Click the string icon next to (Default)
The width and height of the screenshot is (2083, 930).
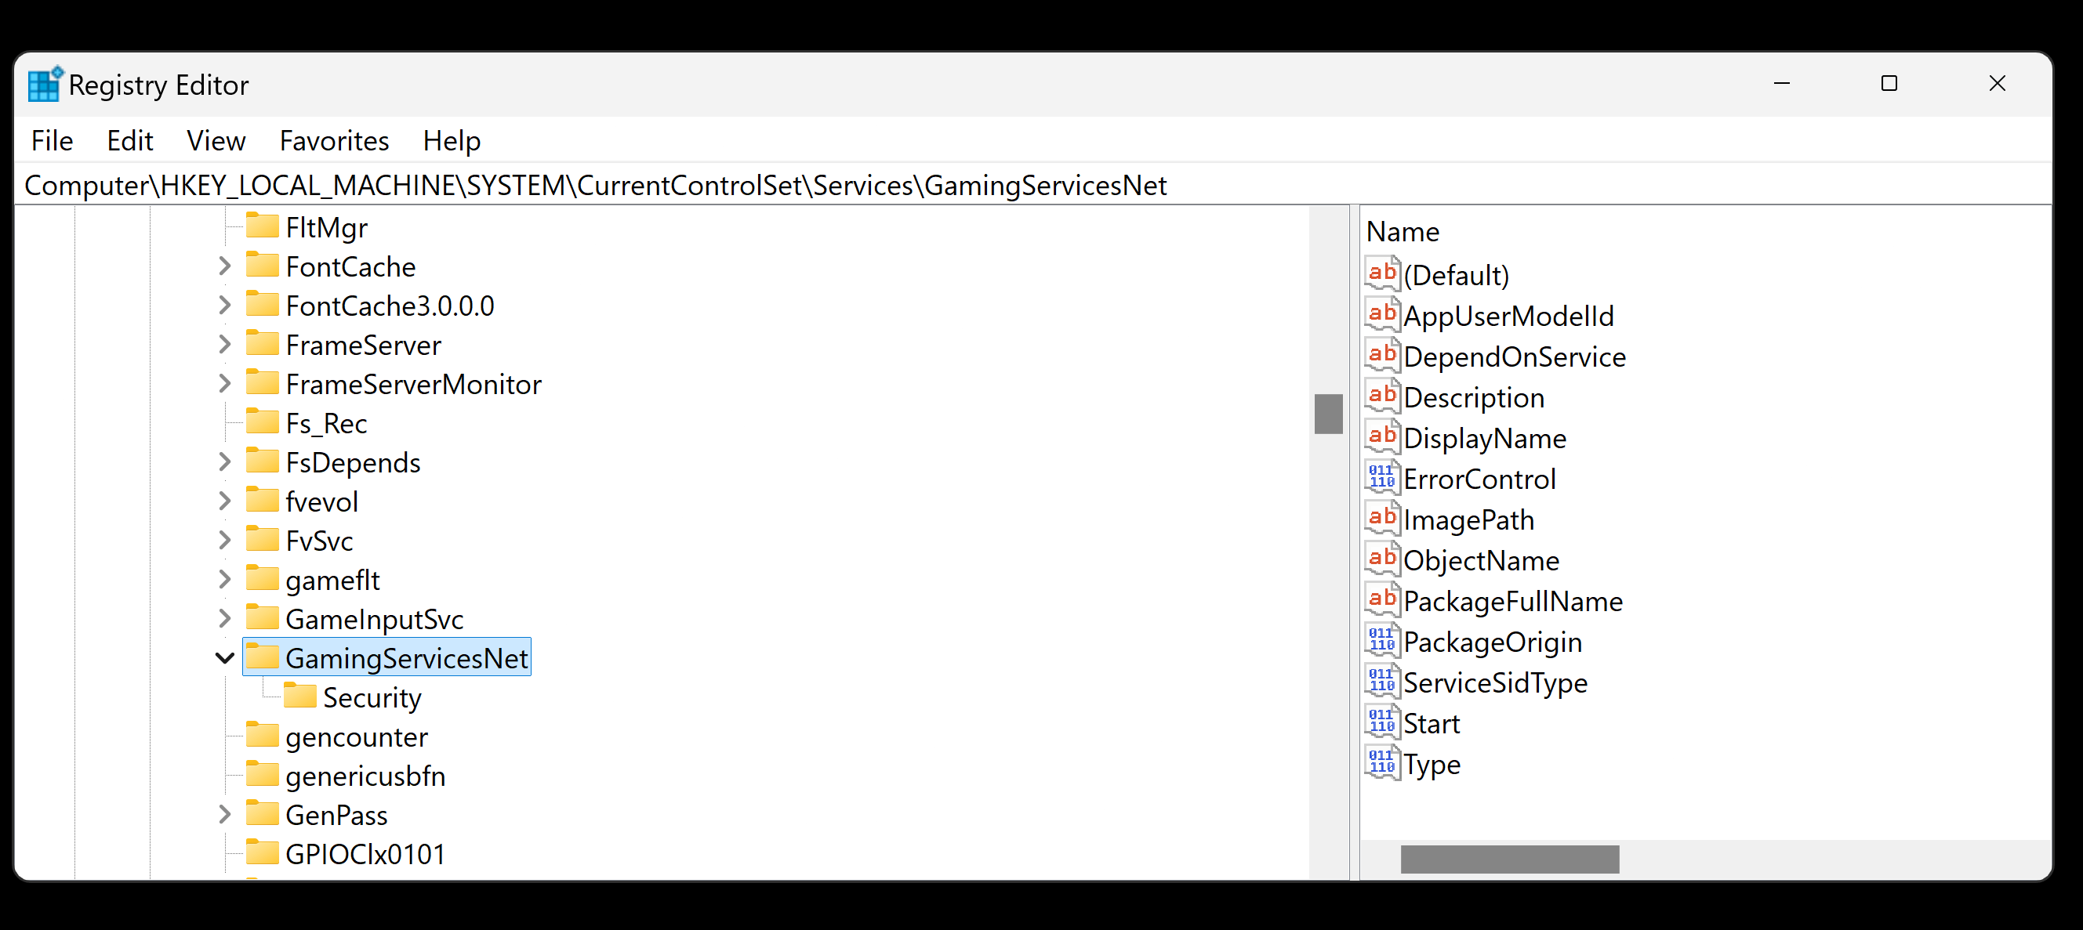coord(1382,274)
